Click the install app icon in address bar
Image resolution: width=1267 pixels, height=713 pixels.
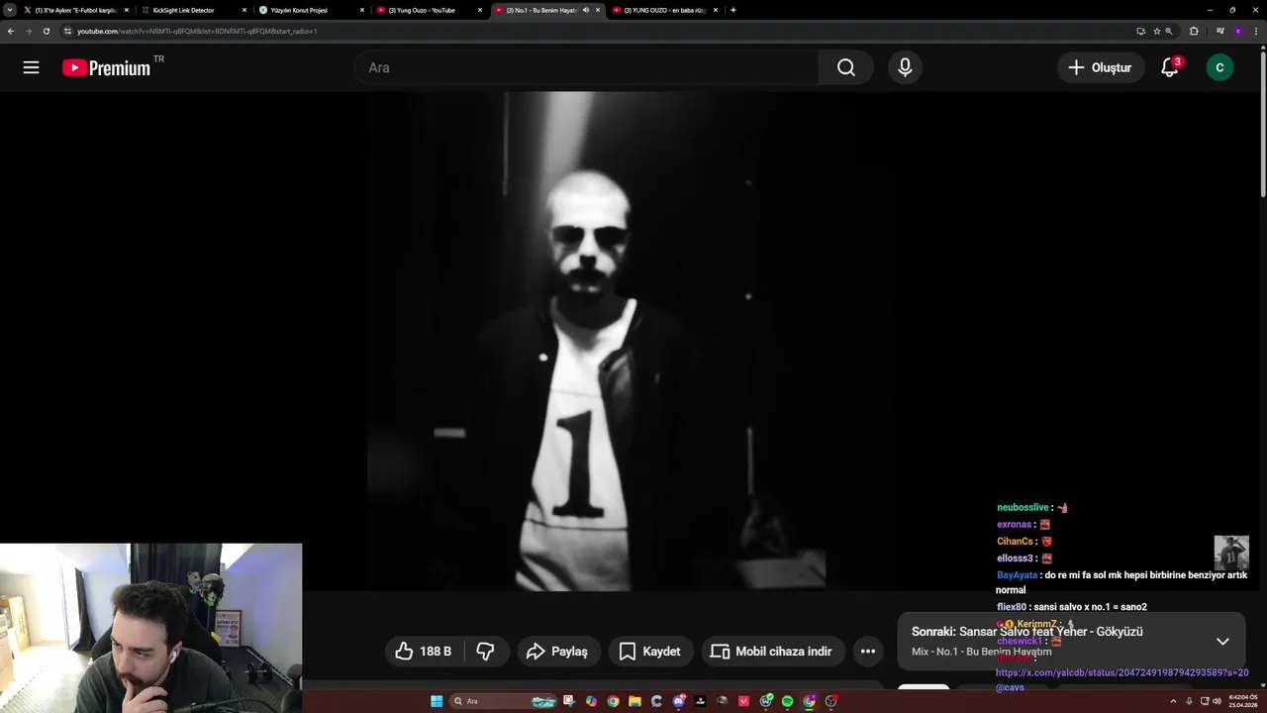pyautogui.click(x=1141, y=31)
